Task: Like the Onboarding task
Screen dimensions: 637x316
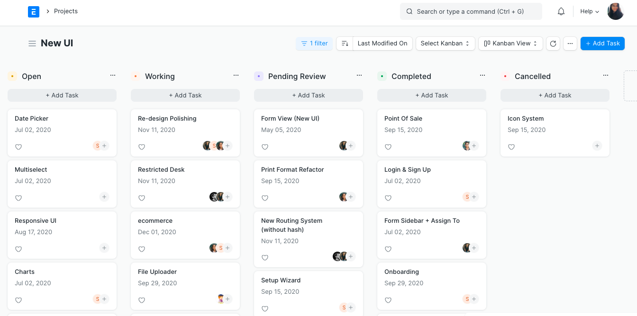Action: point(388,300)
